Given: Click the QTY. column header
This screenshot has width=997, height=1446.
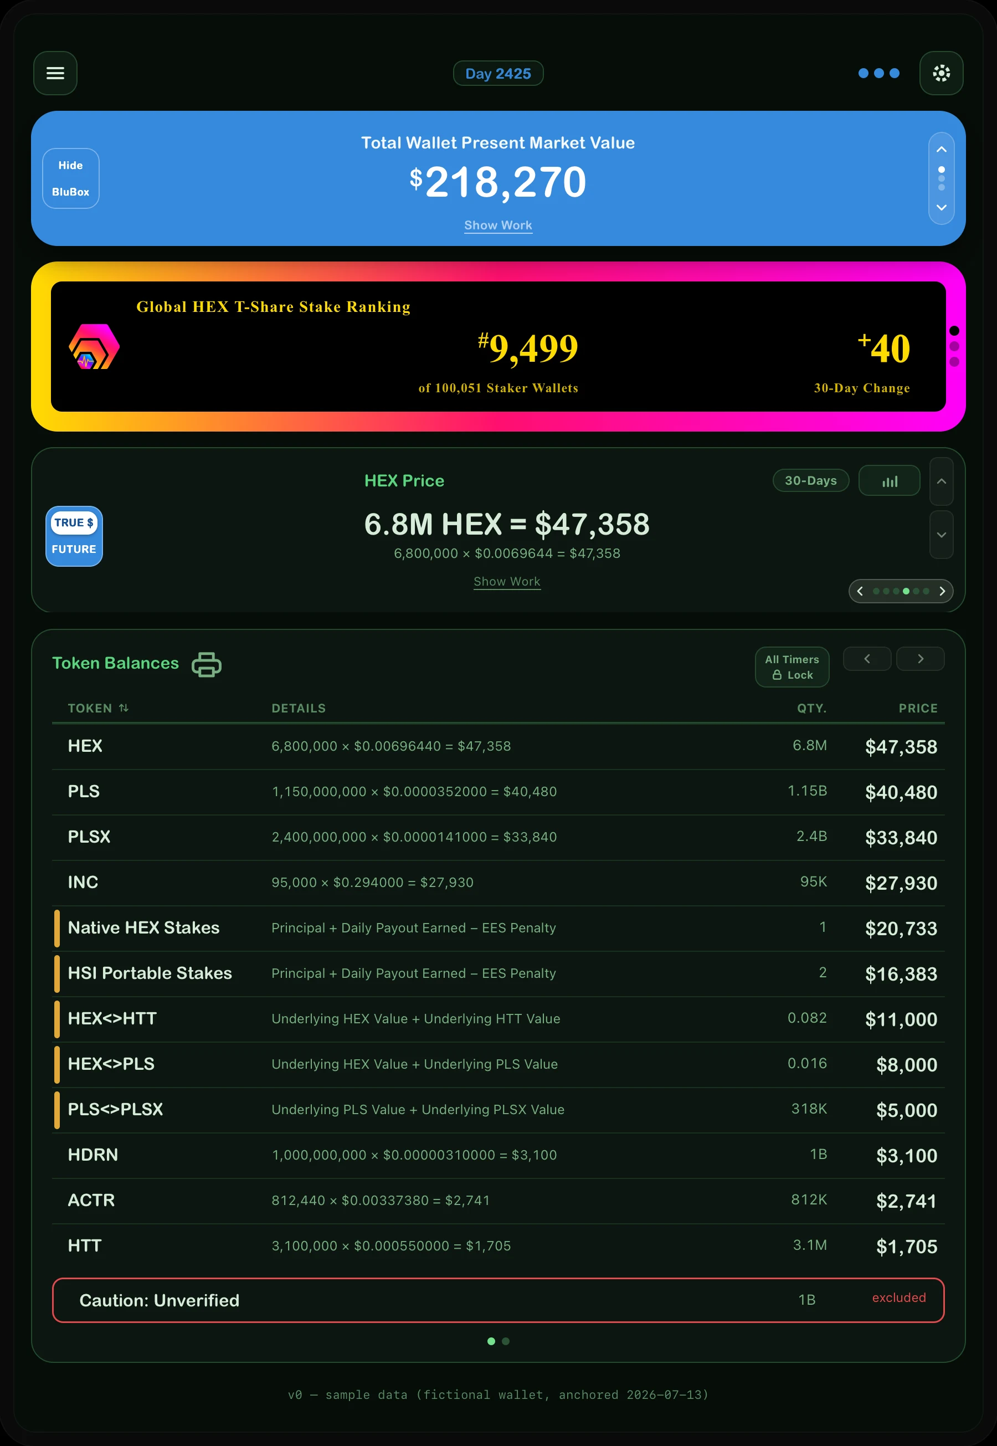Looking at the screenshot, I should 811,708.
